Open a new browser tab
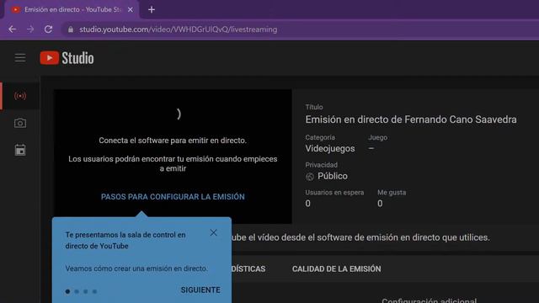 [152, 9]
